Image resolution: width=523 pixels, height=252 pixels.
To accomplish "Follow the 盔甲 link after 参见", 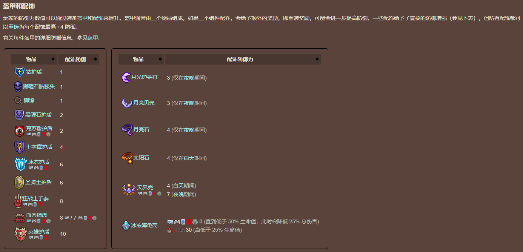I will (93, 38).
